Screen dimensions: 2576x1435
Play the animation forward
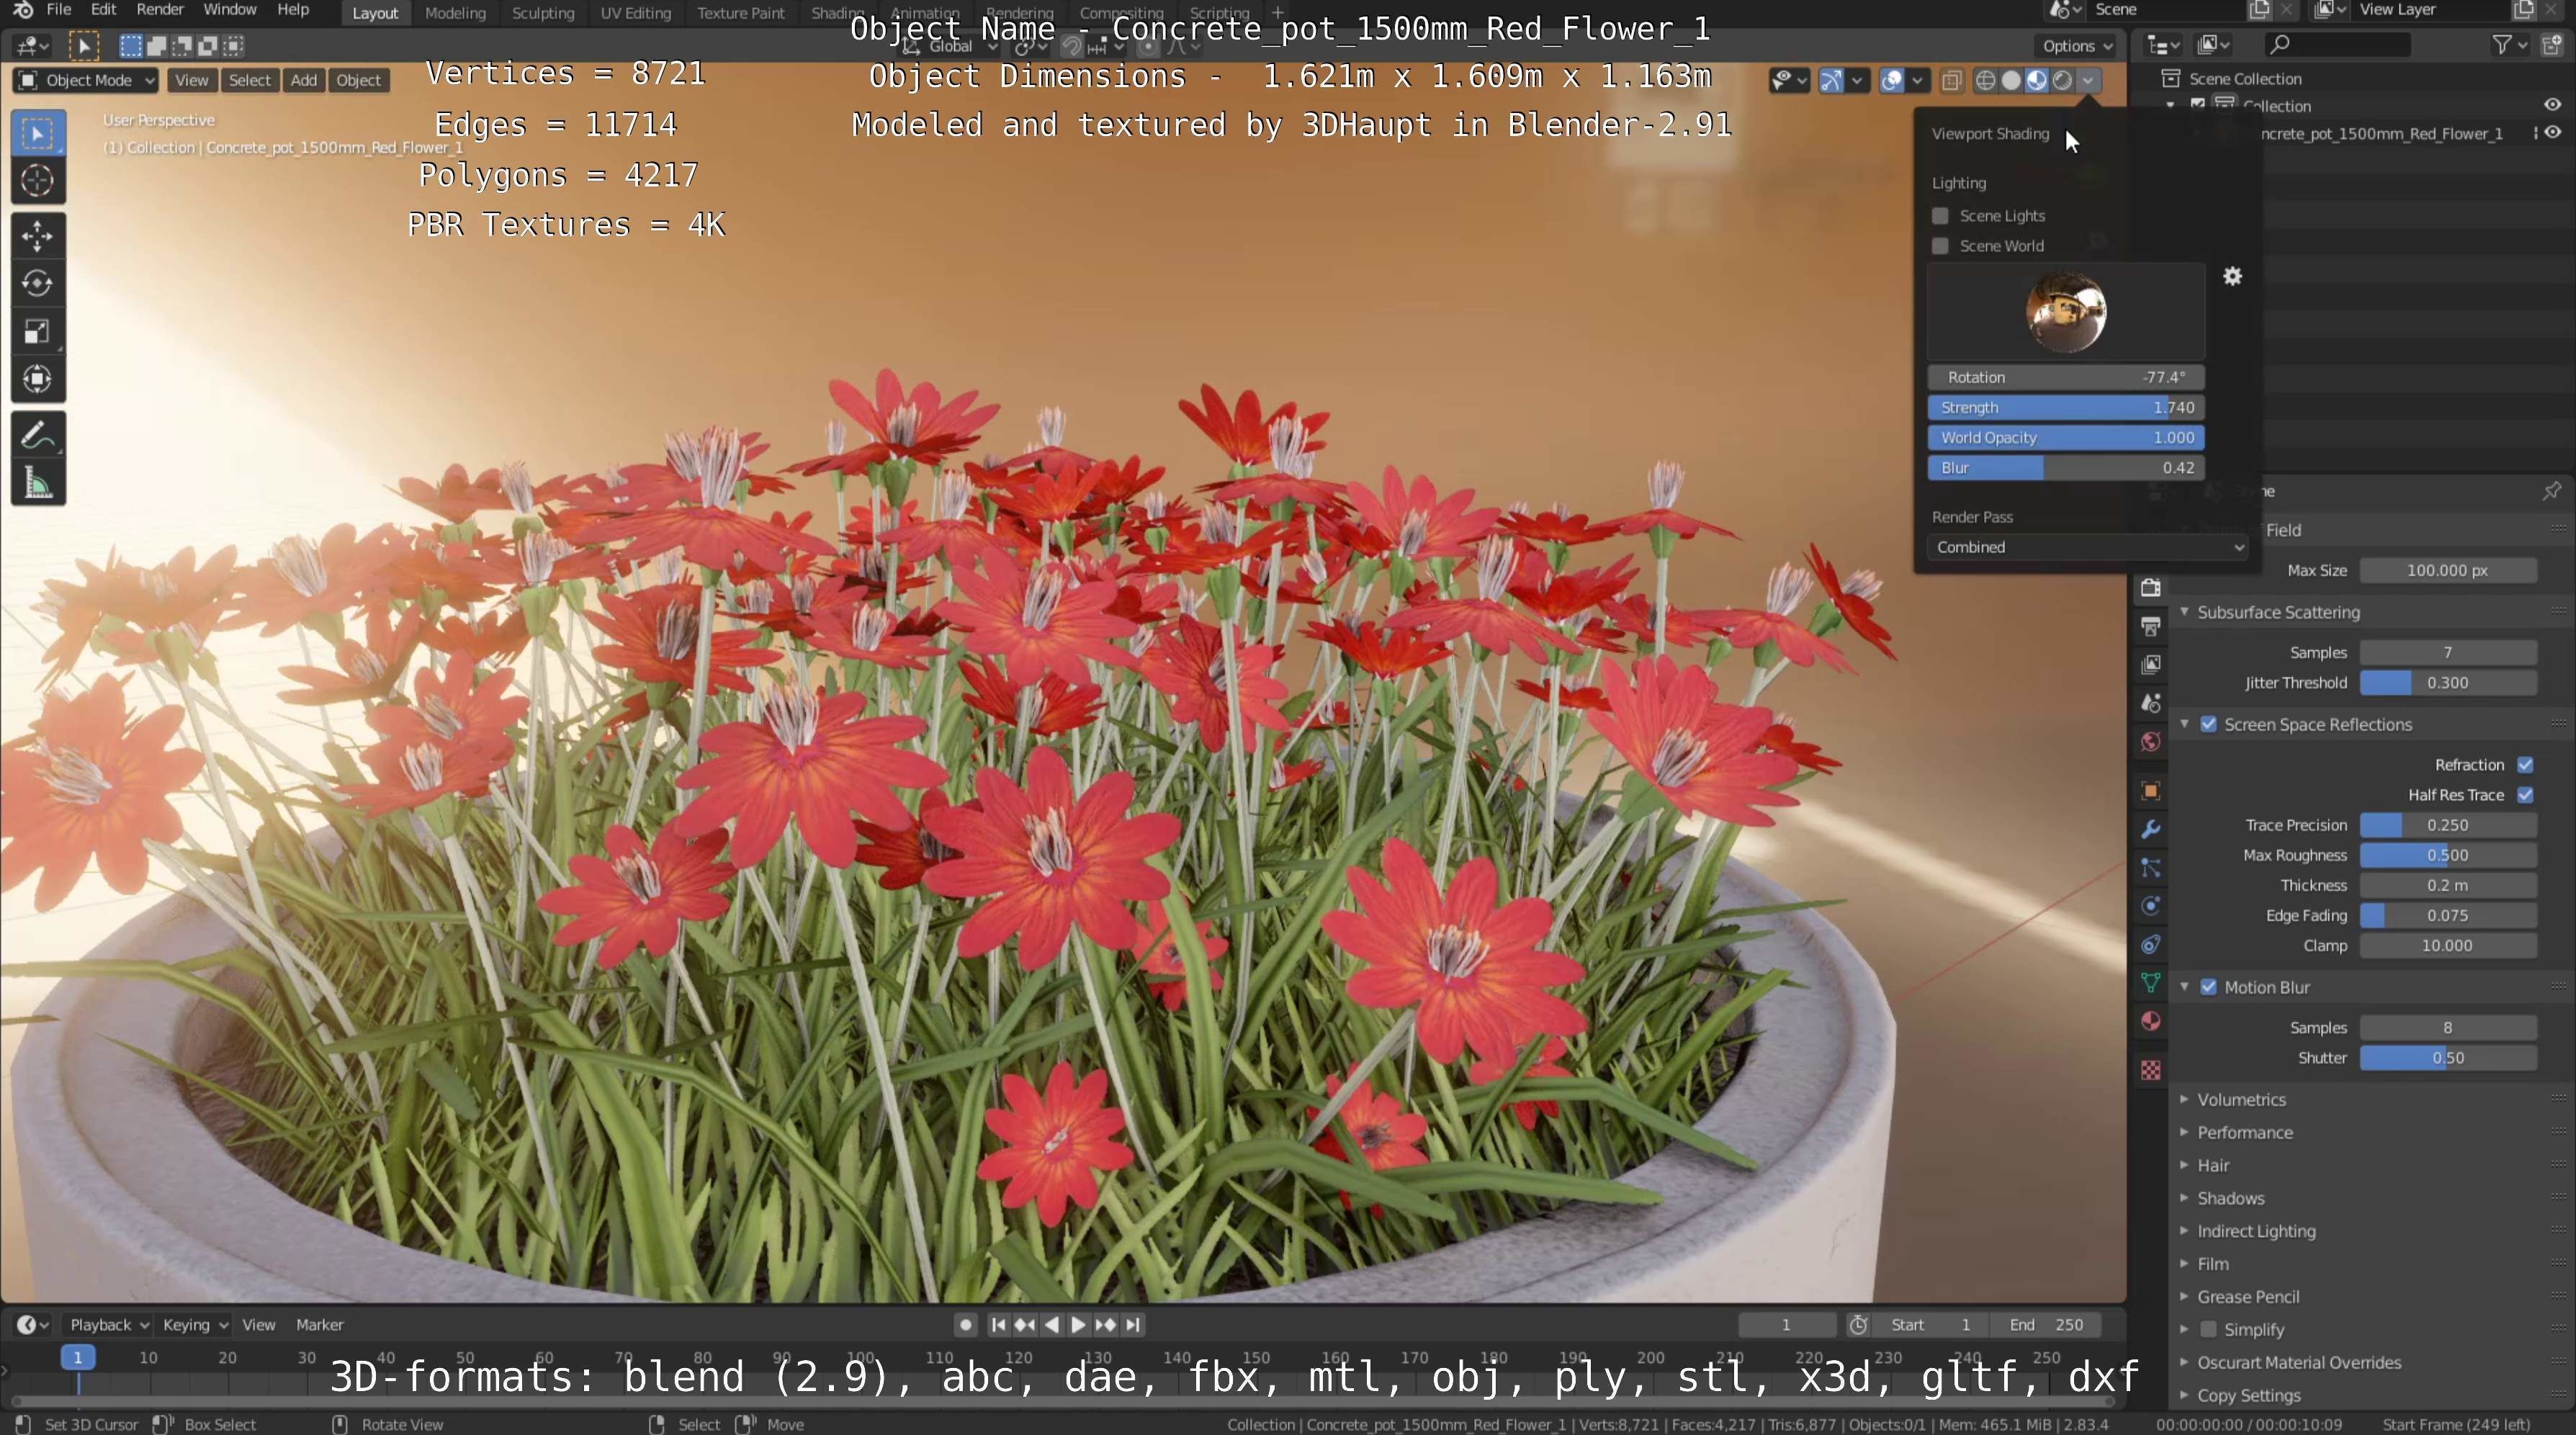click(1078, 1325)
